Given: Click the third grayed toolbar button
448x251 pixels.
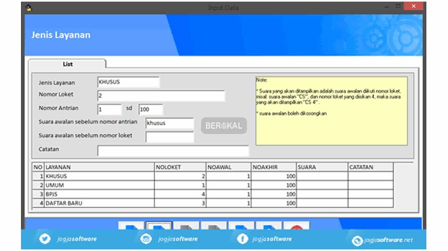Looking at the screenshot, I should click(185, 226).
